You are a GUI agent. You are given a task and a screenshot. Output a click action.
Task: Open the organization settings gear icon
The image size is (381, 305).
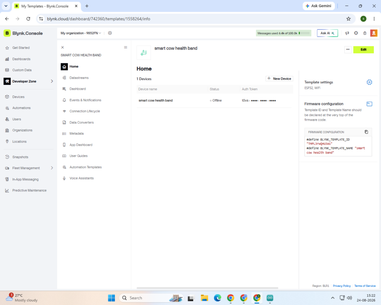(110, 33)
